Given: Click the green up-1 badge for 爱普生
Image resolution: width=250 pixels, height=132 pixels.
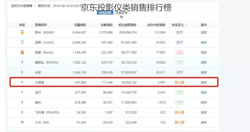Looking at the screenshot, I should coord(179,63).
